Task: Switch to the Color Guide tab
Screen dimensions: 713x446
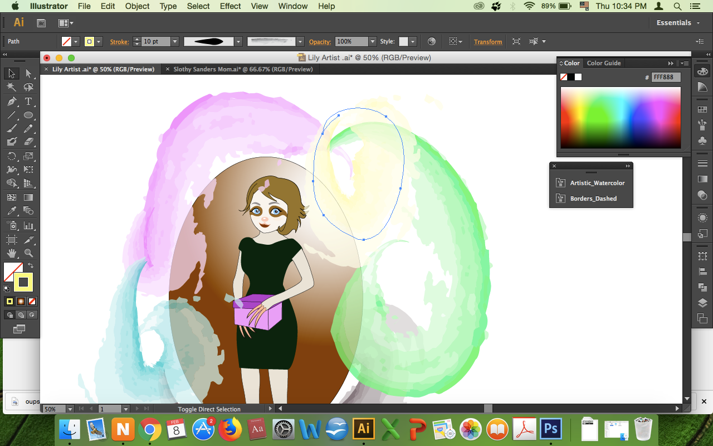Action: point(604,63)
